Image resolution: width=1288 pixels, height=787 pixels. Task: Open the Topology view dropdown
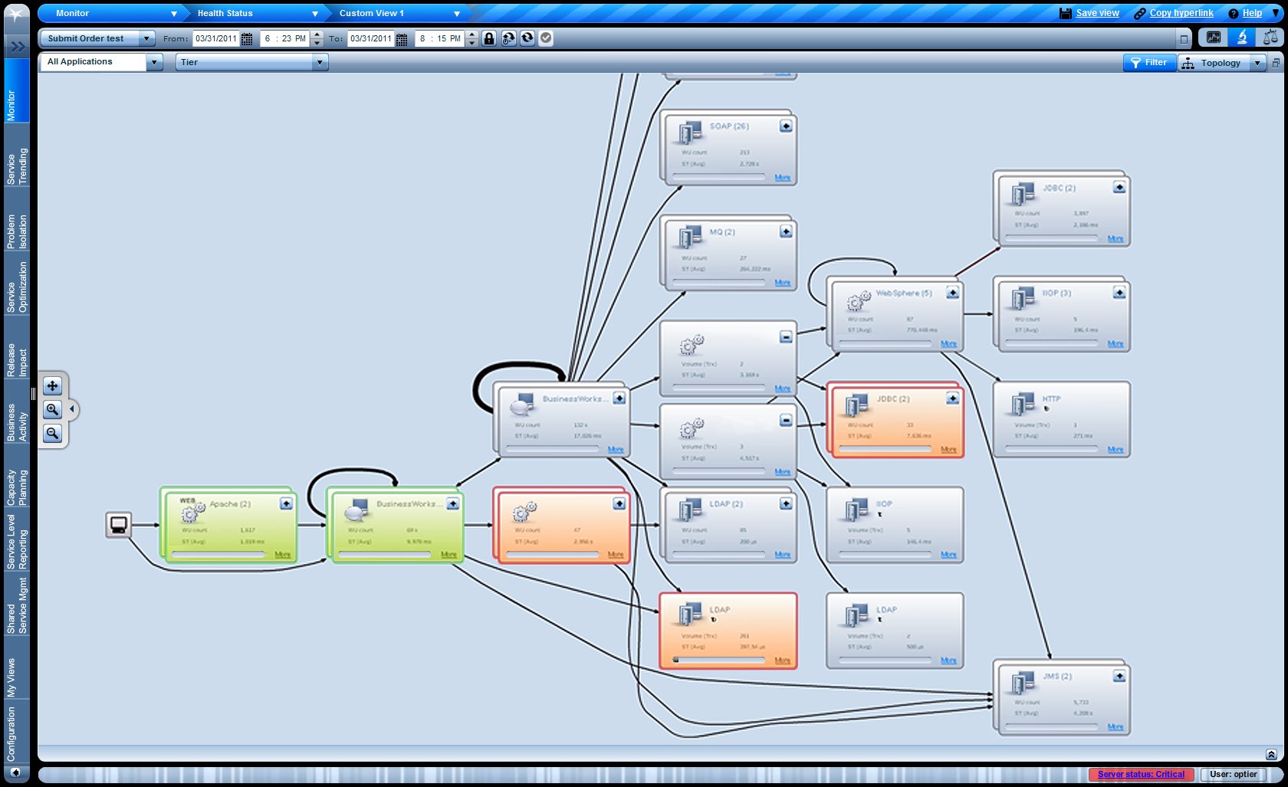pyautogui.click(x=1257, y=63)
